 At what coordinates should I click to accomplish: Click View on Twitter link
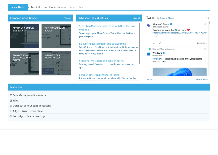[x=202, y=79]
